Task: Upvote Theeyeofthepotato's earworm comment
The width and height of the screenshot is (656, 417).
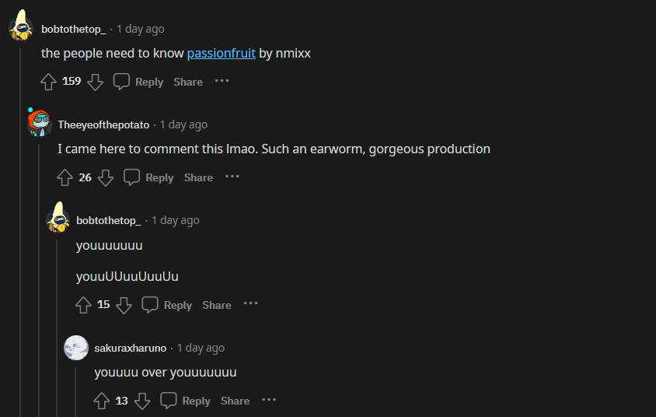Action: click(x=65, y=177)
